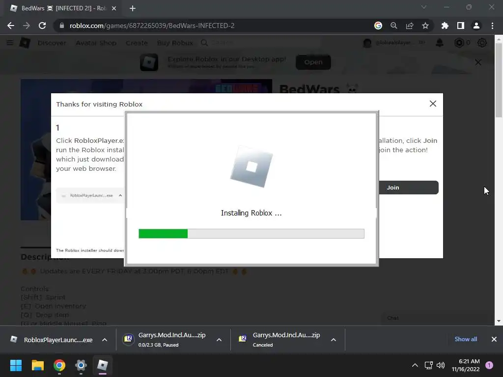Click the Roblox logo in the installer
503x377 pixels.
pyautogui.click(x=251, y=167)
